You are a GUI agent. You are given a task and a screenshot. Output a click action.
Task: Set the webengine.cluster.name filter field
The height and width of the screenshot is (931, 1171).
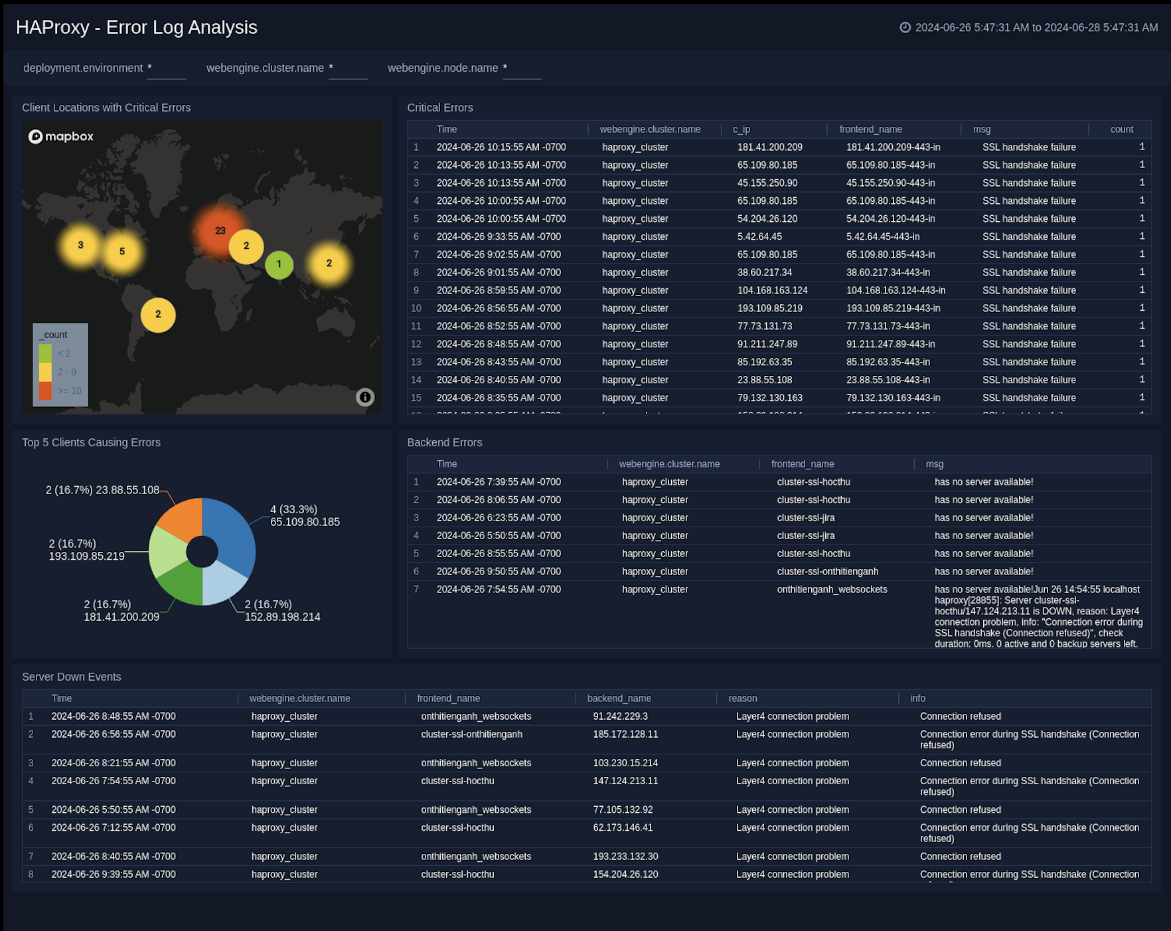348,68
